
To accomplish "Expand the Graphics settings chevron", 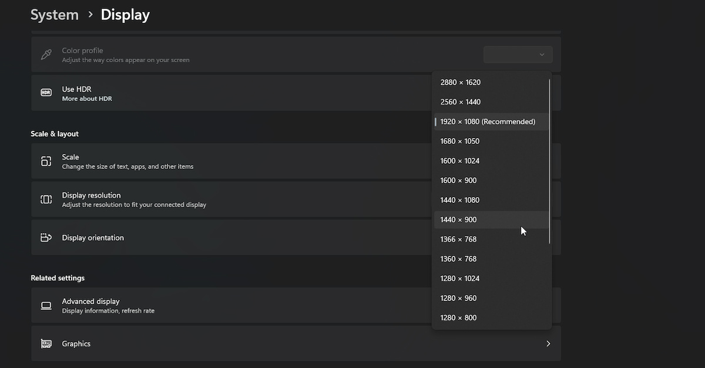I will coord(548,344).
